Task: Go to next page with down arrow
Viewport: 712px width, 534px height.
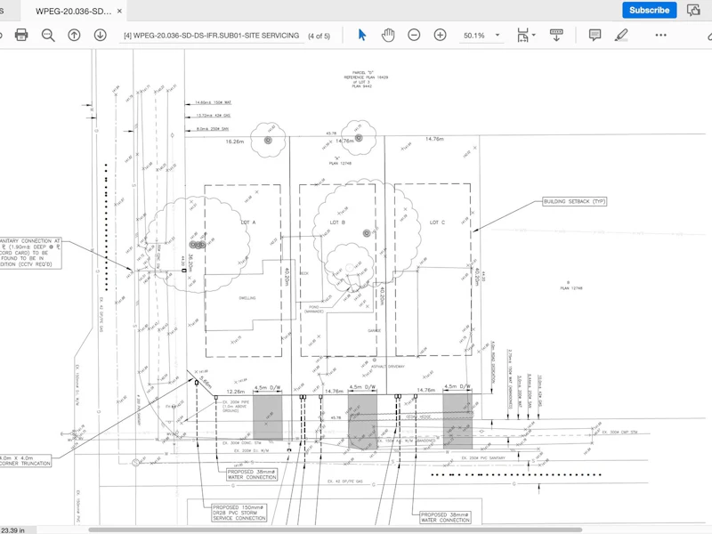Action: (101, 35)
